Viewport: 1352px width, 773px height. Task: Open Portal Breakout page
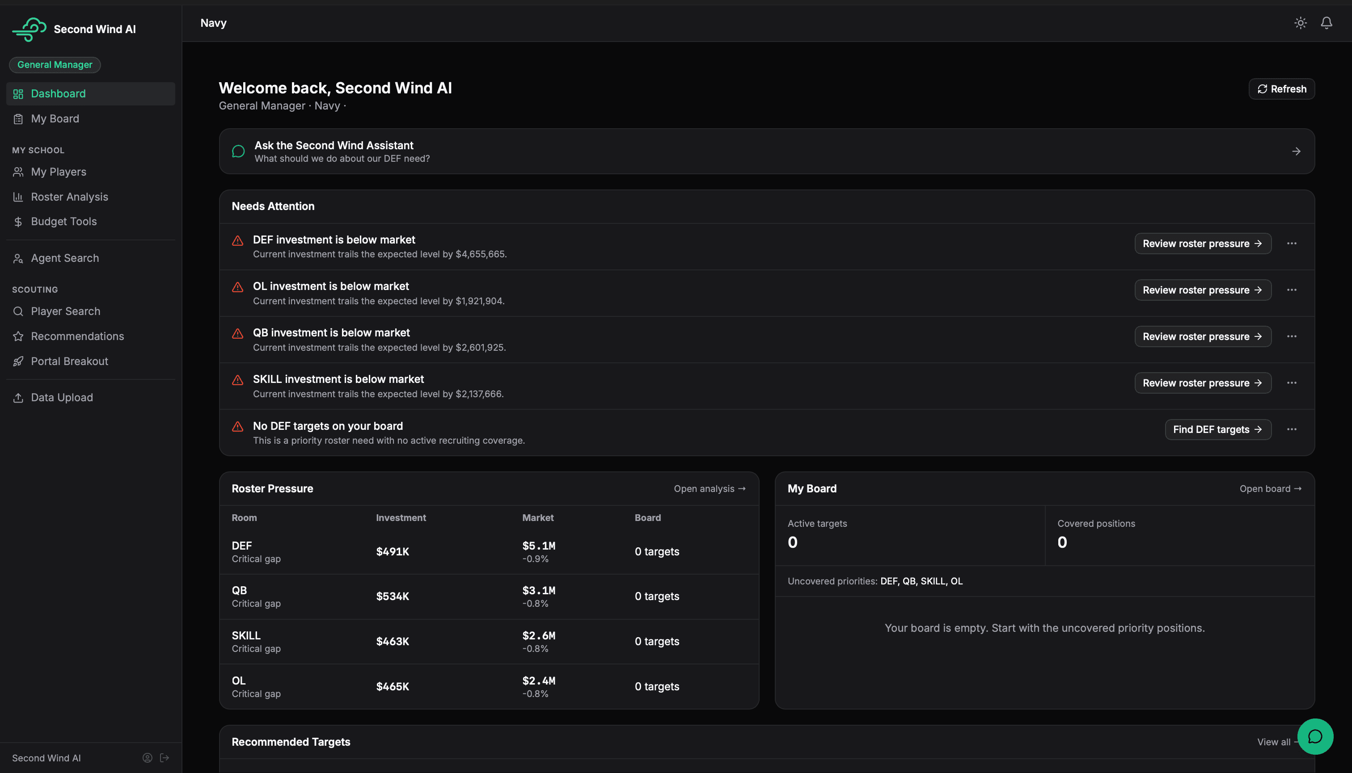90,361
